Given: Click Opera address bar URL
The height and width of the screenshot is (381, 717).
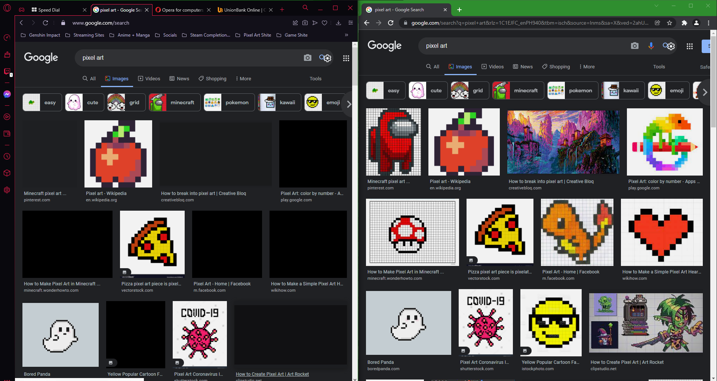Looking at the screenshot, I should [101, 23].
